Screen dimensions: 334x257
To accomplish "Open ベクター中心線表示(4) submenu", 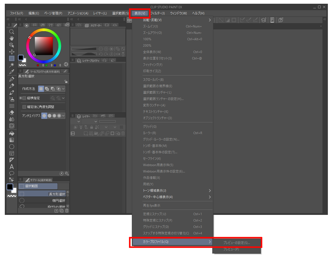I will click(173, 197).
